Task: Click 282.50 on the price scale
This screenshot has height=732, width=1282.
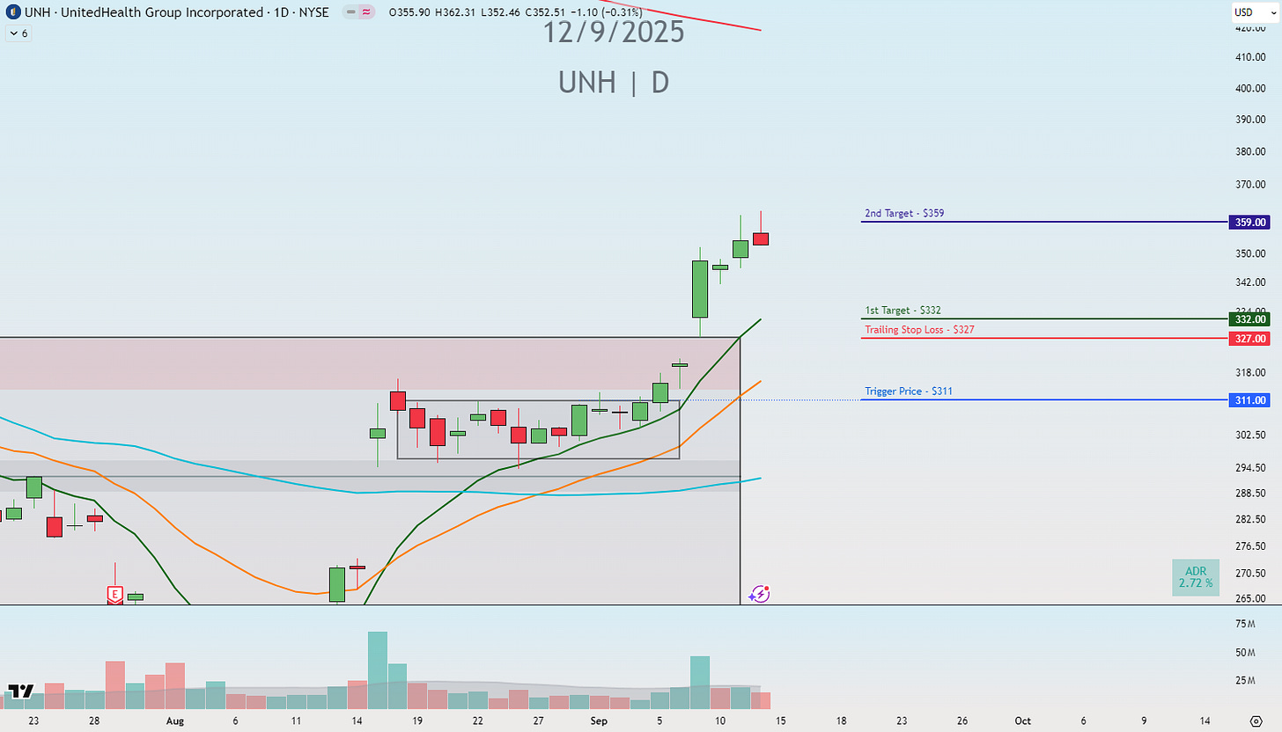Action: [x=1250, y=520]
